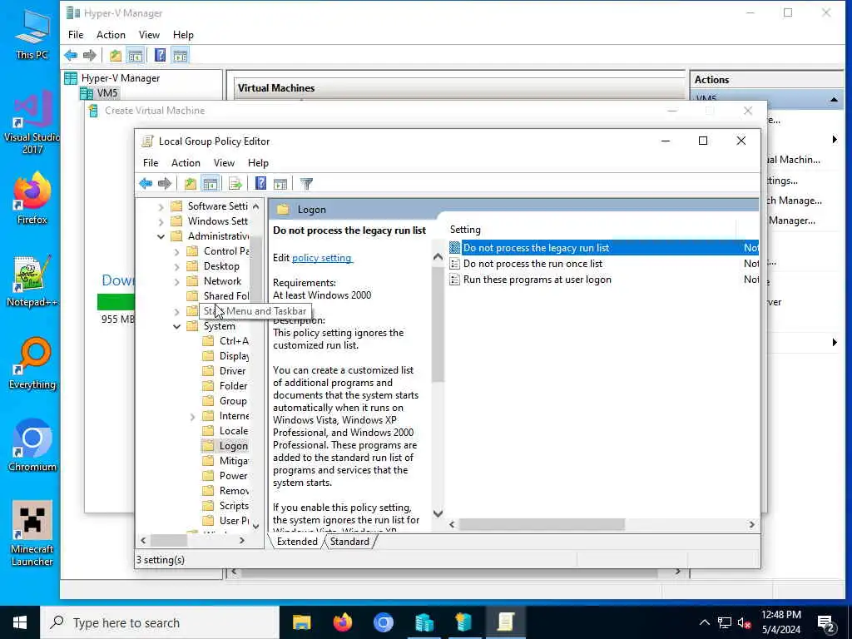Select Driver folder under System
Viewport: 852px width, 639px height.
click(x=233, y=371)
